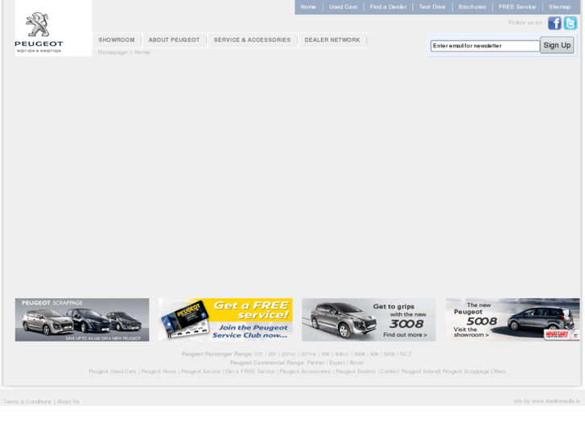Open Peugeot News footer link
The width and height of the screenshot is (585, 438).
point(159,371)
